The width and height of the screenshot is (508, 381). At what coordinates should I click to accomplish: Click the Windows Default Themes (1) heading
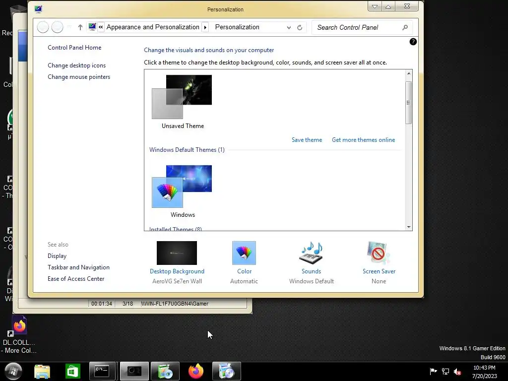(187, 150)
